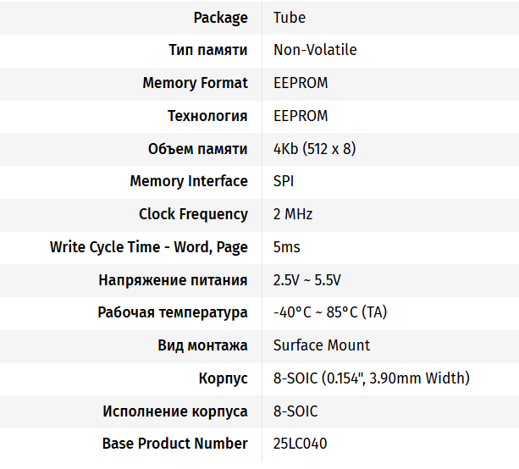Click the "Рабочая температура" label
Viewport: 519px width, 469px height.
(173, 312)
